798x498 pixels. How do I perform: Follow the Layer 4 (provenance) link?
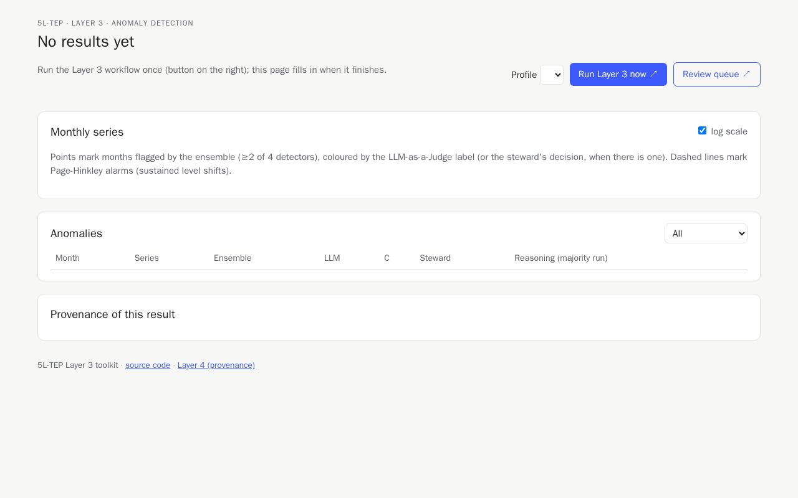pos(216,365)
